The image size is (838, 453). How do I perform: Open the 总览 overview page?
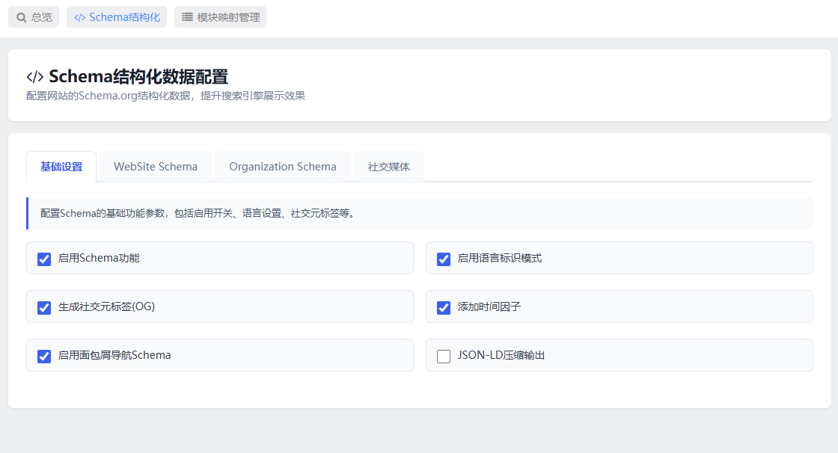[34, 17]
